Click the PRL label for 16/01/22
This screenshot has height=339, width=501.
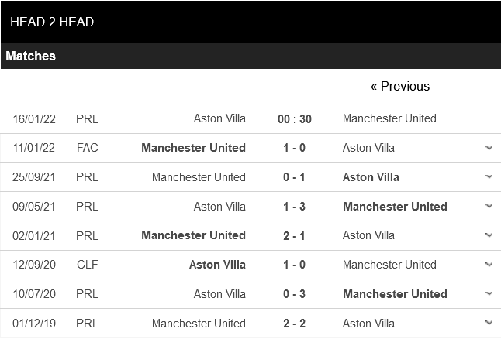(x=87, y=118)
